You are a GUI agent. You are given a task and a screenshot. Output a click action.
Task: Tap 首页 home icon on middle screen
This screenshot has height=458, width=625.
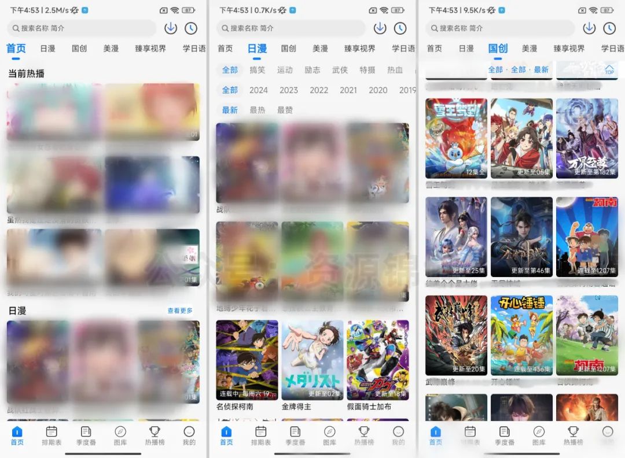point(226,432)
